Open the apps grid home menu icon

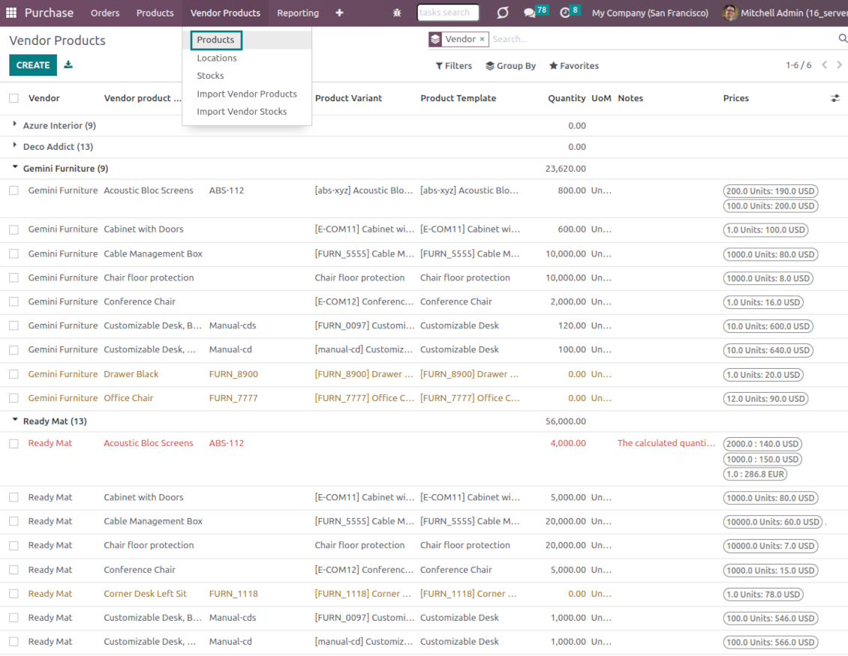pyautogui.click(x=11, y=13)
